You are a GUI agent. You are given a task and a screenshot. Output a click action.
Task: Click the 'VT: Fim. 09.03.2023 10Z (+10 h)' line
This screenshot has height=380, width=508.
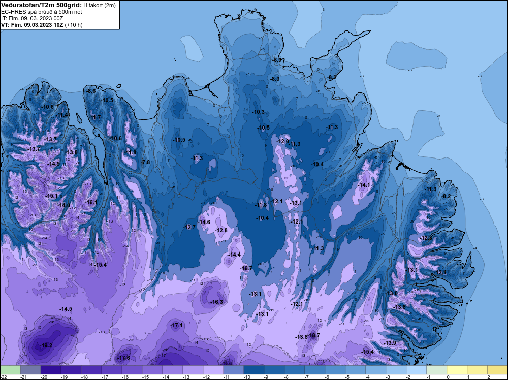coord(42,25)
